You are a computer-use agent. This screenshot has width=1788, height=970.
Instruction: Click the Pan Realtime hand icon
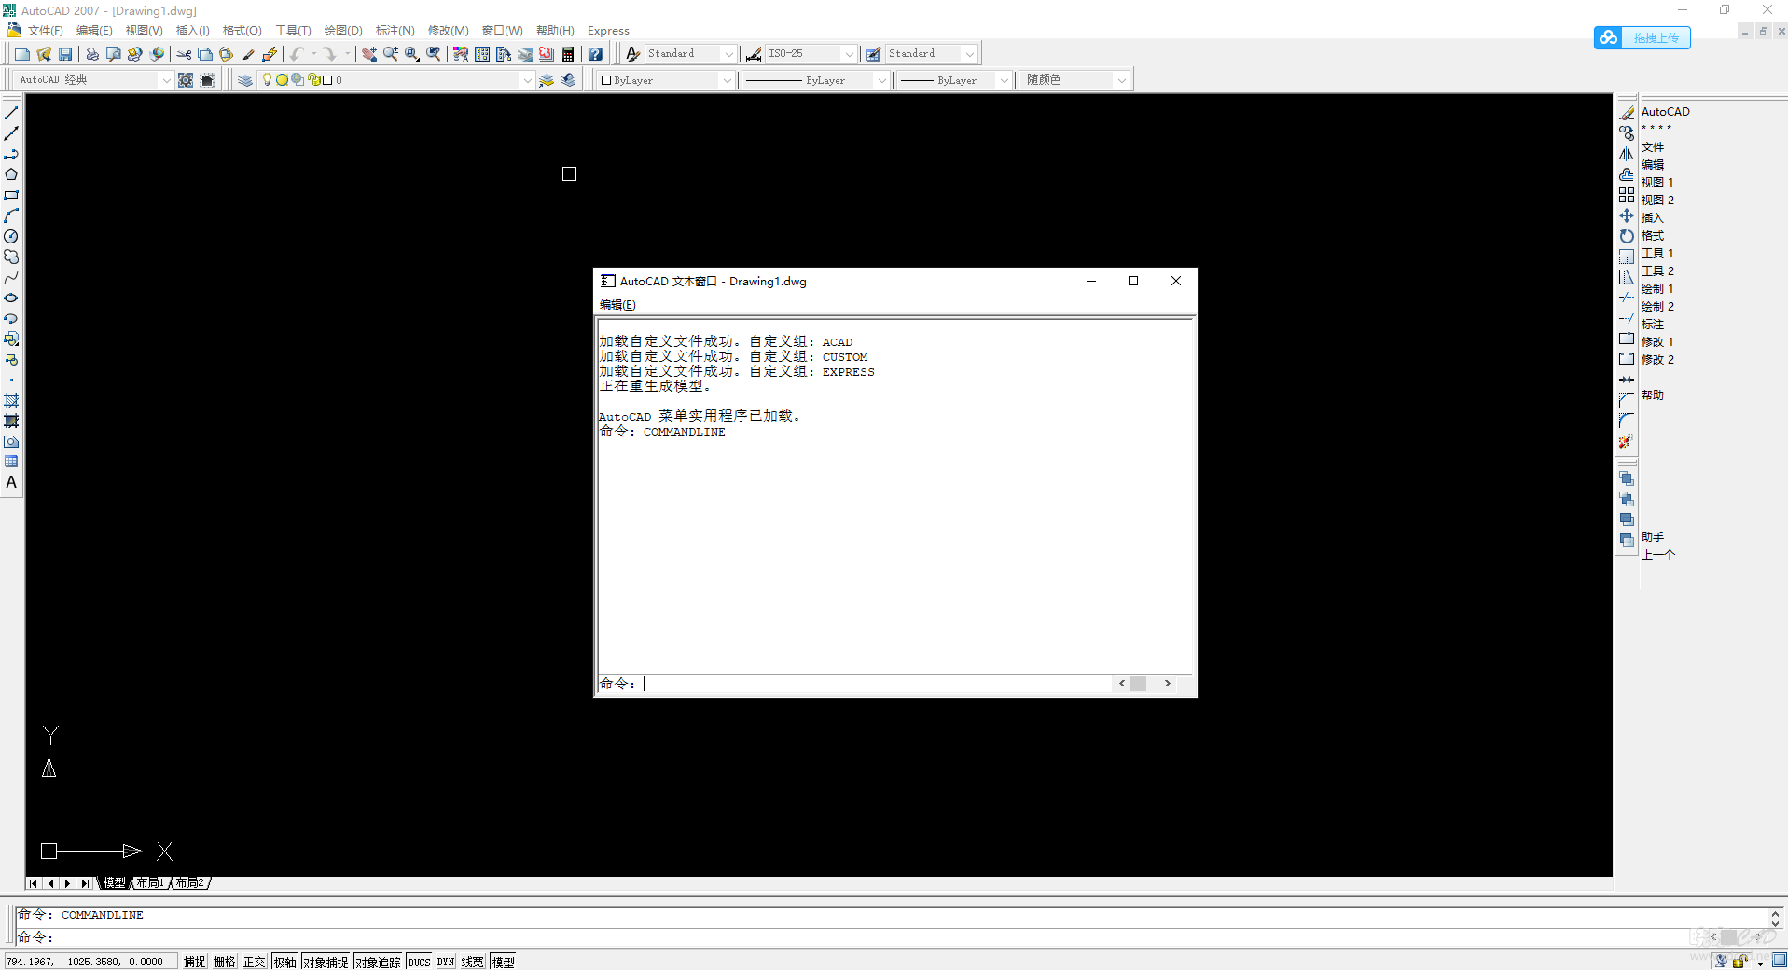[369, 54]
